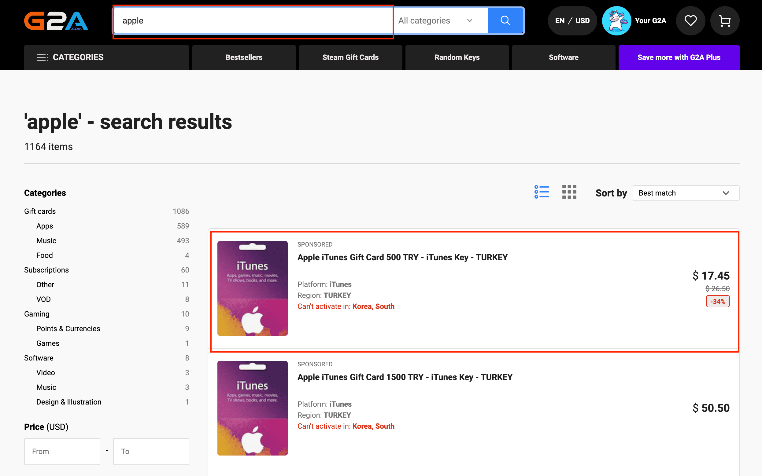This screenshot has width=762, height=476.
Task: Open the Best match sort dropdown
Action: tap(686, 193)
